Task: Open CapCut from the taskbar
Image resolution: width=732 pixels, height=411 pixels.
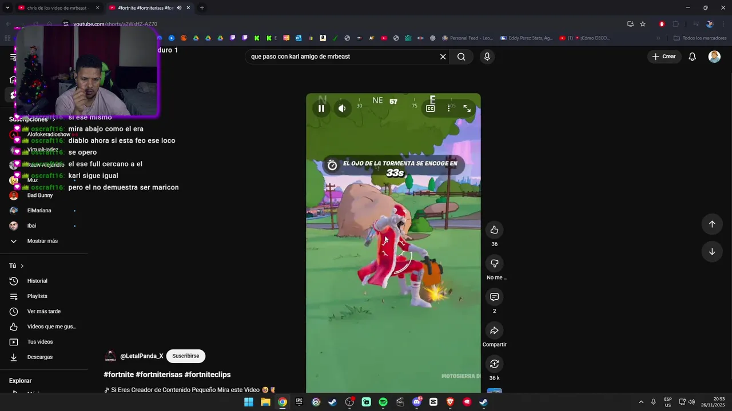Action: coord(433,402)
